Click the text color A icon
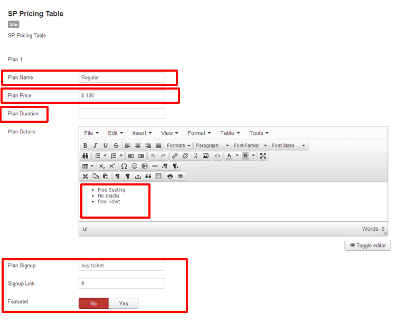The image size is (396, 323). (x=229, y=156)
